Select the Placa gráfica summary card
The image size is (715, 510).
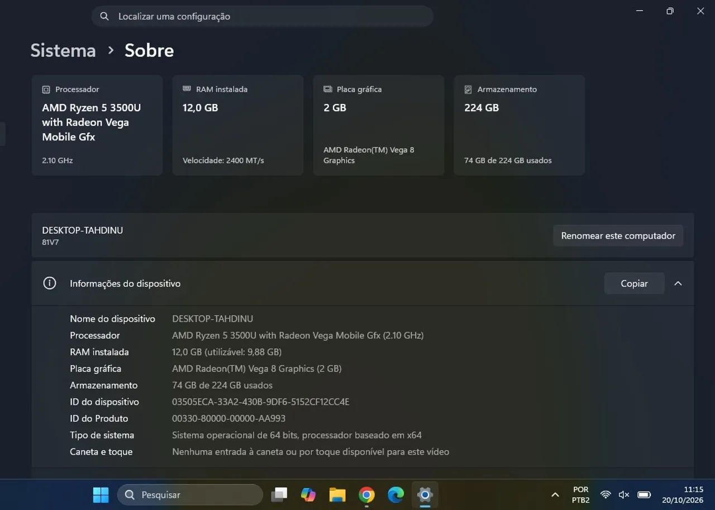pyautogui.click(x=379, y=125)
